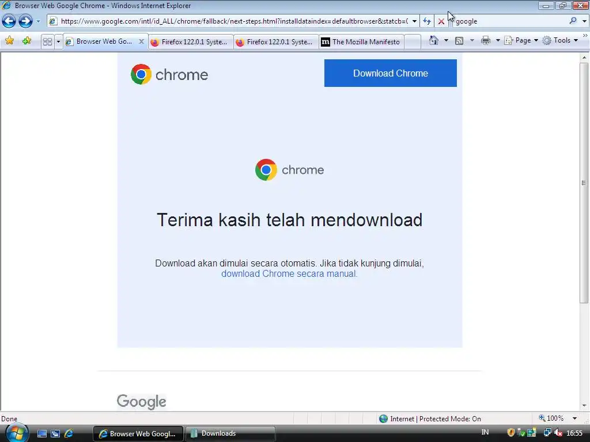This screenshot has width=590, height=442.
Task: Click the 100% zoom level button
Action: point(551,418)
